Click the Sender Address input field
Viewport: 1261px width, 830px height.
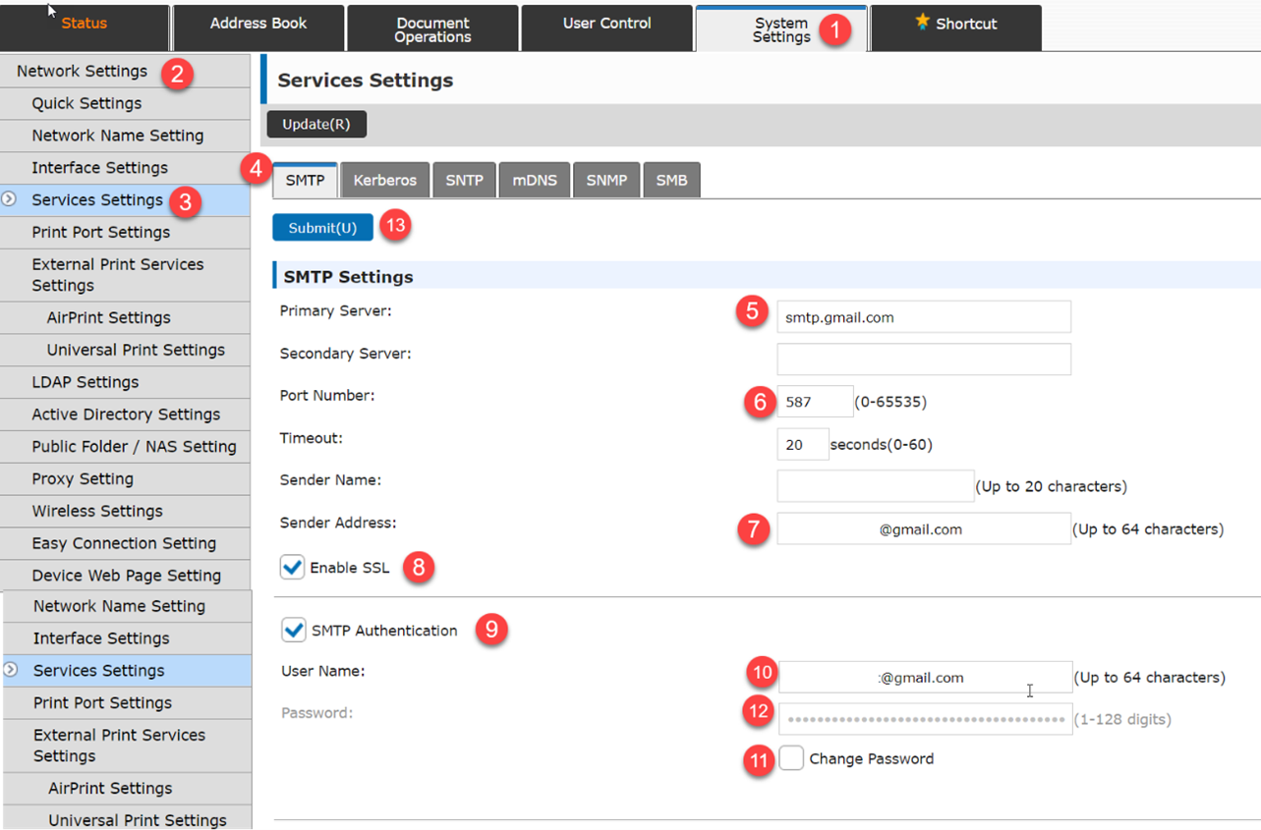[x=924, y=528]
